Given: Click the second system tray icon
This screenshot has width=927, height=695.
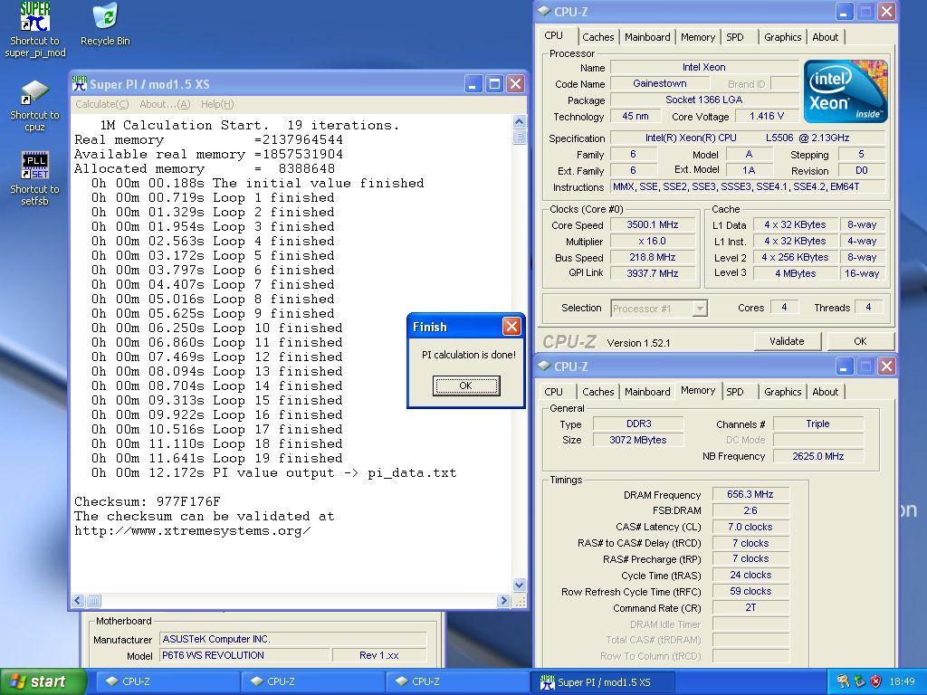Looking at the screenshot, I should coord(860,681).
